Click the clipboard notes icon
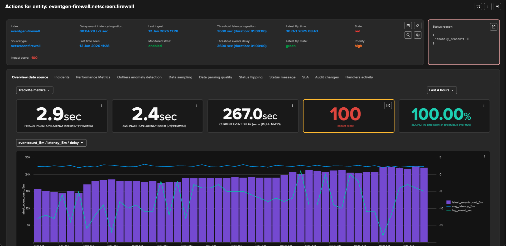The width and height of the screenshot is (506, 246). pyautogui.click(x=408, y=26)
